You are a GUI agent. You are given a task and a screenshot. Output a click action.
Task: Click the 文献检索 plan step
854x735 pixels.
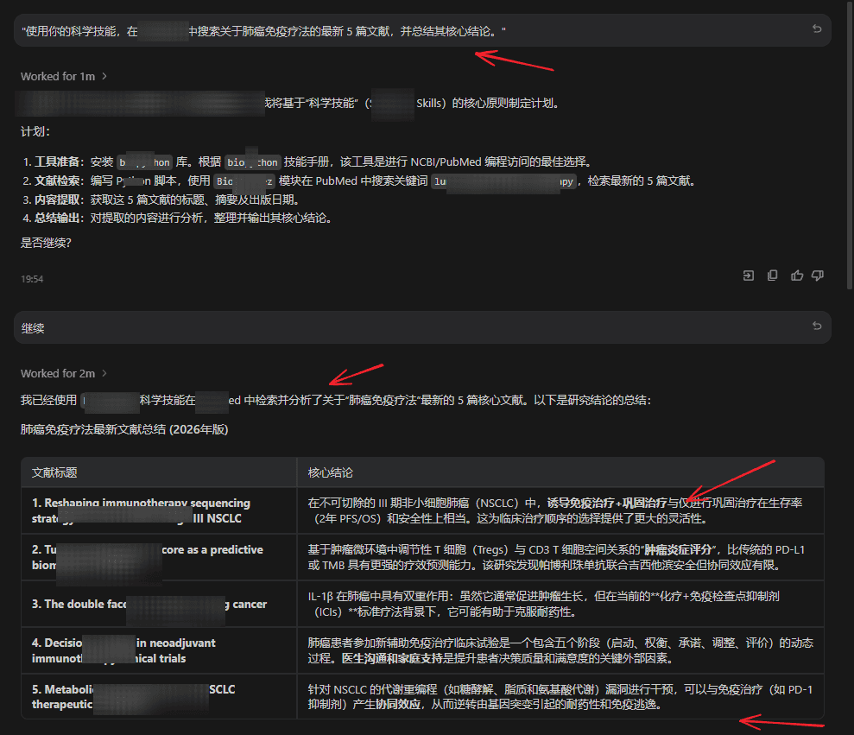pos(359,181)
